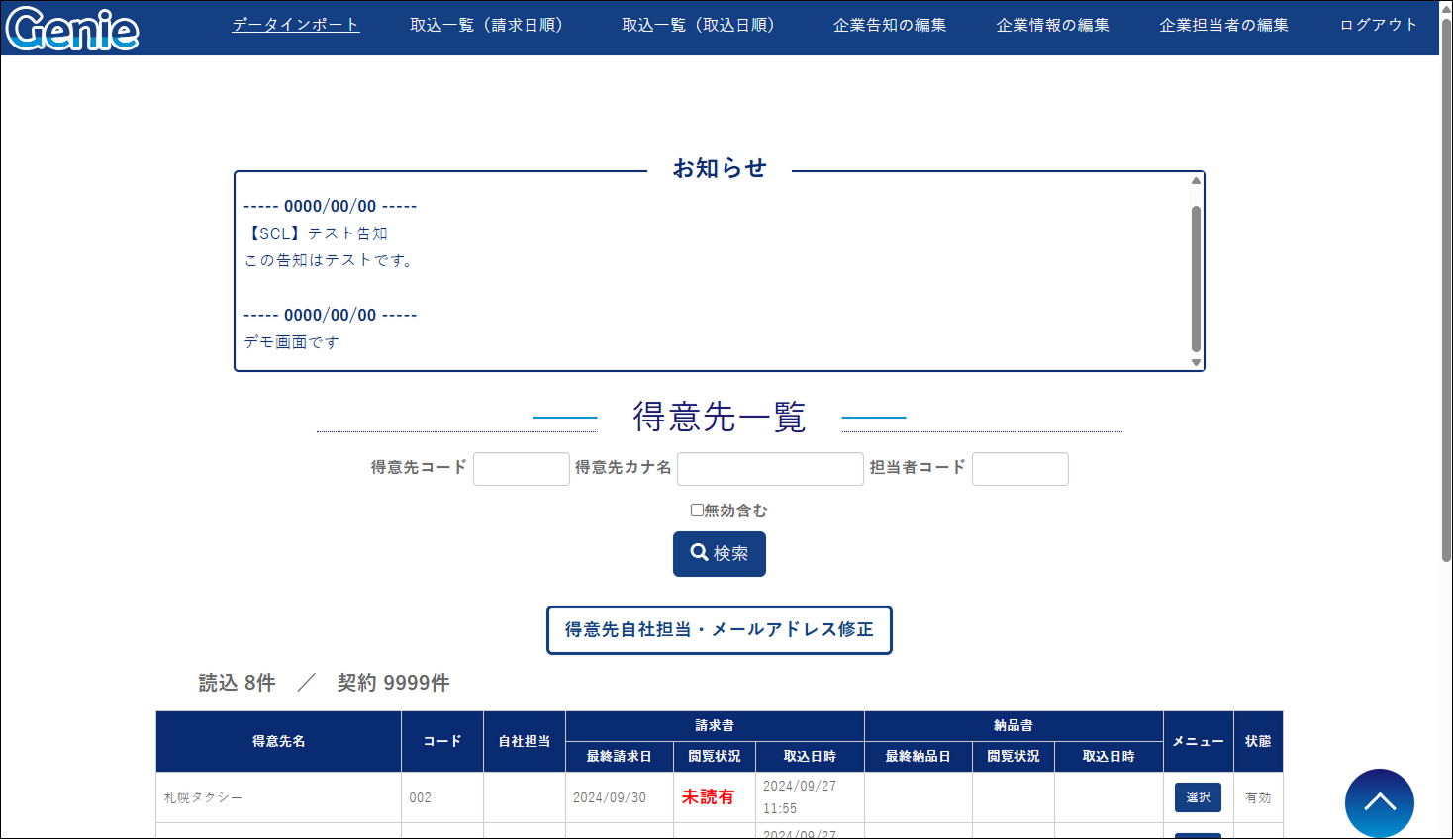Open 取込一覧（請求日順）
This screenshot has height=839, width=1453.
coord(486,25)
